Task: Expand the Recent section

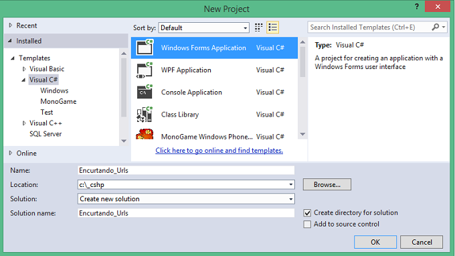Action: [x=11, y=25]
